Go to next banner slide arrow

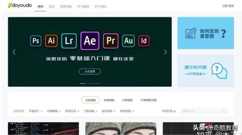165,52
